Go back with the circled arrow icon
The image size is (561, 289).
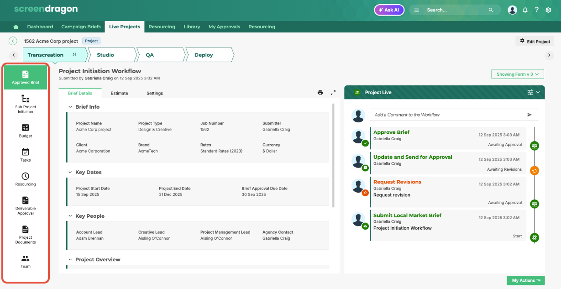pyautogui.click(x=13, y=41)
